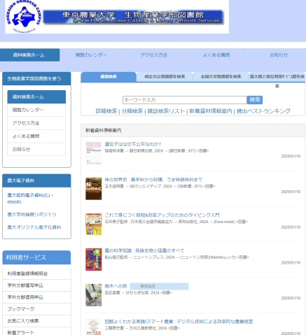
Task: Click the スマート農業 cover thumbnail
Action: [x=93, y=327]
